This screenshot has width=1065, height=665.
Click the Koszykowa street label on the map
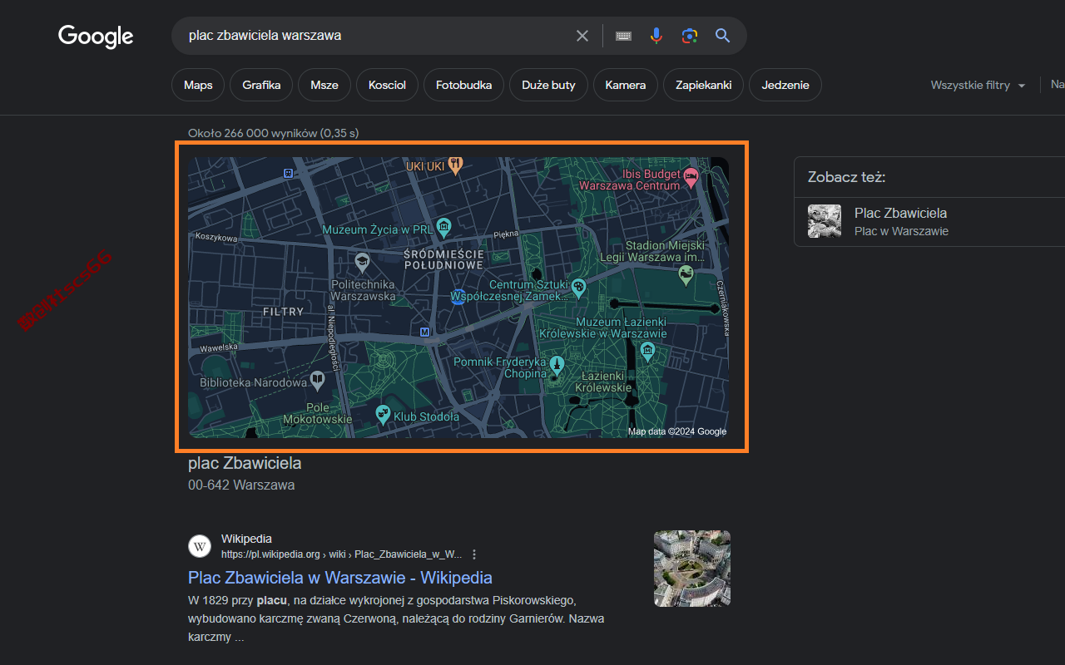216,237
